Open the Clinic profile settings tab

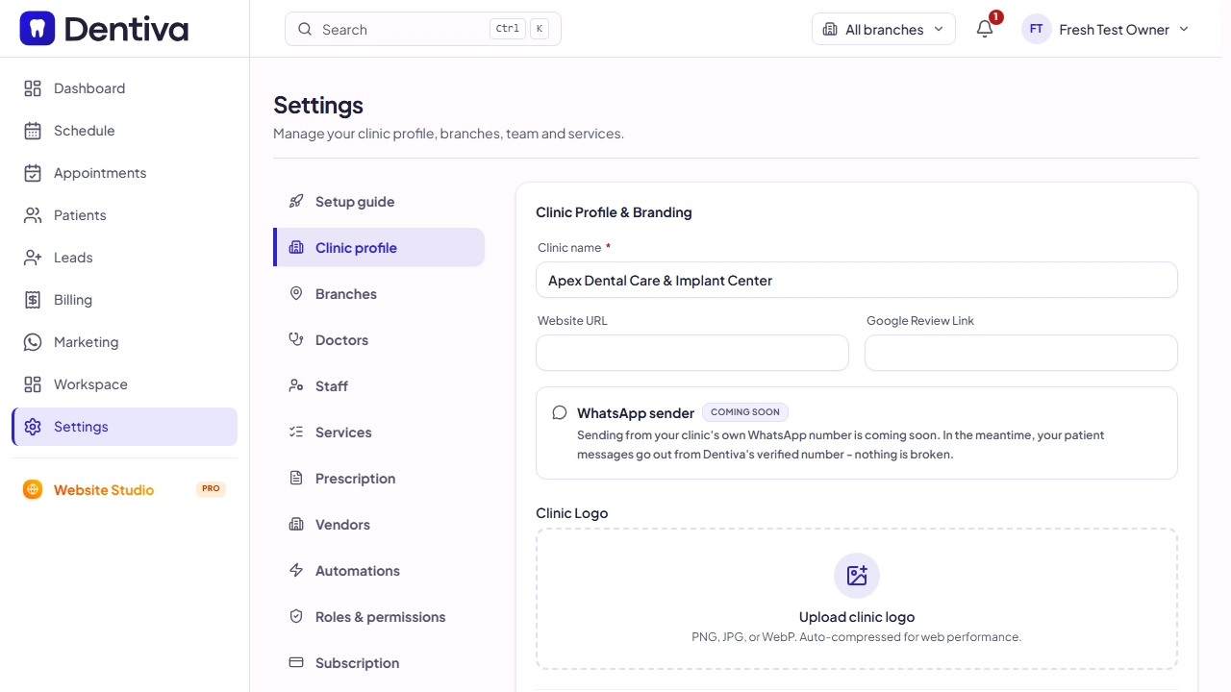pyautogui.click(x=379, y=247)
